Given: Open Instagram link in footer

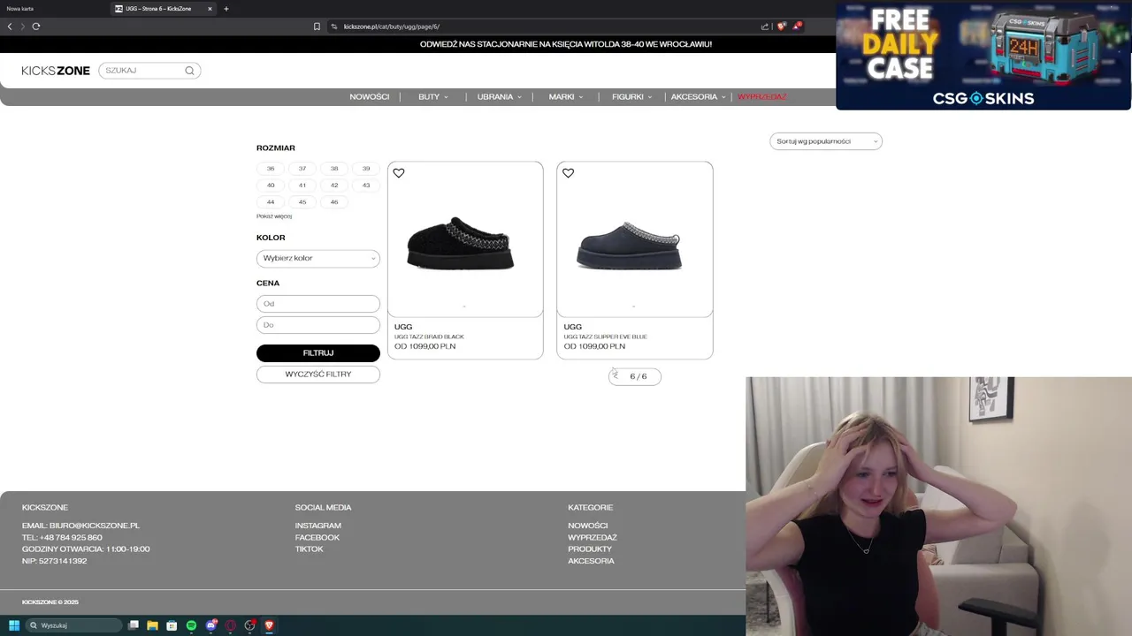Looking at the screenshot, I should [x=318, y=526].
